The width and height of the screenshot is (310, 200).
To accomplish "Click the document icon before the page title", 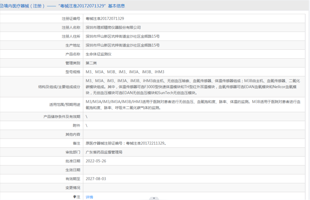I will click(x=1, y=6).
